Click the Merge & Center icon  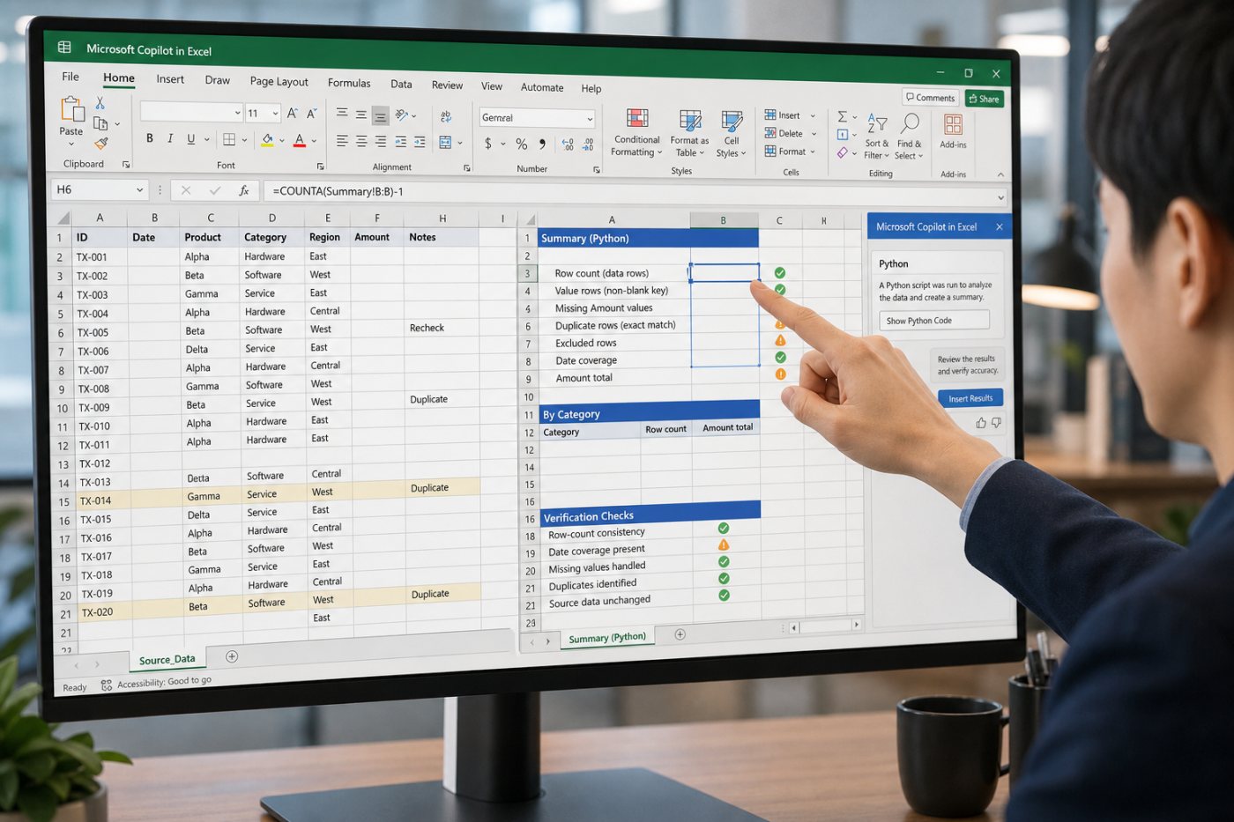tap(445, 142)
